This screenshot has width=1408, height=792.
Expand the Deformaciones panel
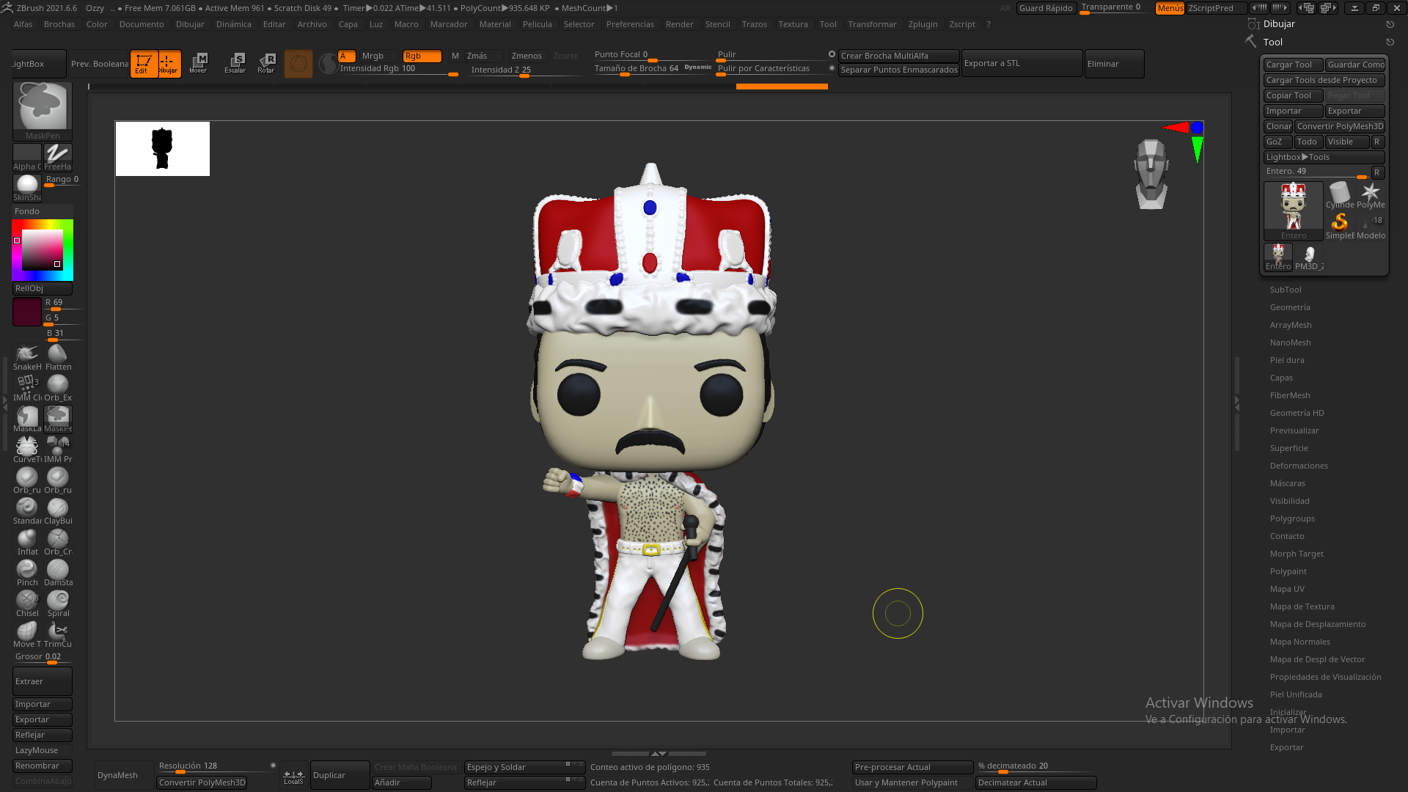coord(1299,465)
